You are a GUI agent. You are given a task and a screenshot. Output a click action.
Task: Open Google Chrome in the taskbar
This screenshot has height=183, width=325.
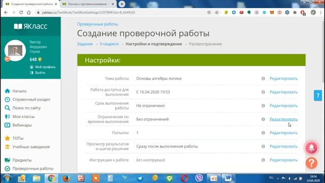point(51,178)
